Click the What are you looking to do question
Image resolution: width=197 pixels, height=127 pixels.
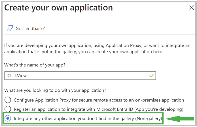pos(55,90)
